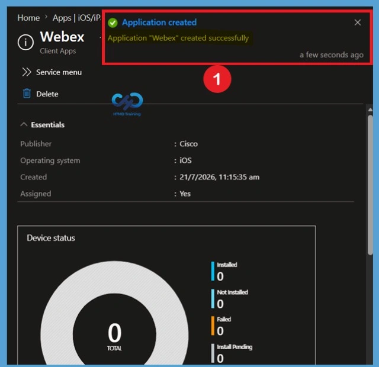Dismiss the Application created notification
Image resolution: width=379 pixels, height=367 pixels.
tap(358, 22)
